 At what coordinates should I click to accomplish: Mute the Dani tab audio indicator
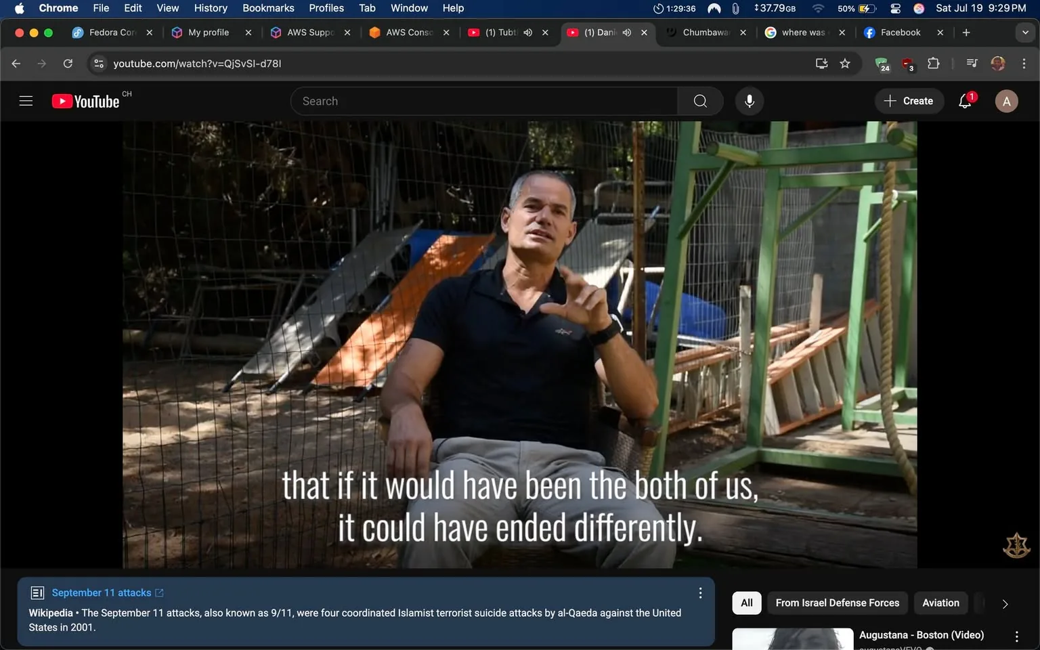626,32
